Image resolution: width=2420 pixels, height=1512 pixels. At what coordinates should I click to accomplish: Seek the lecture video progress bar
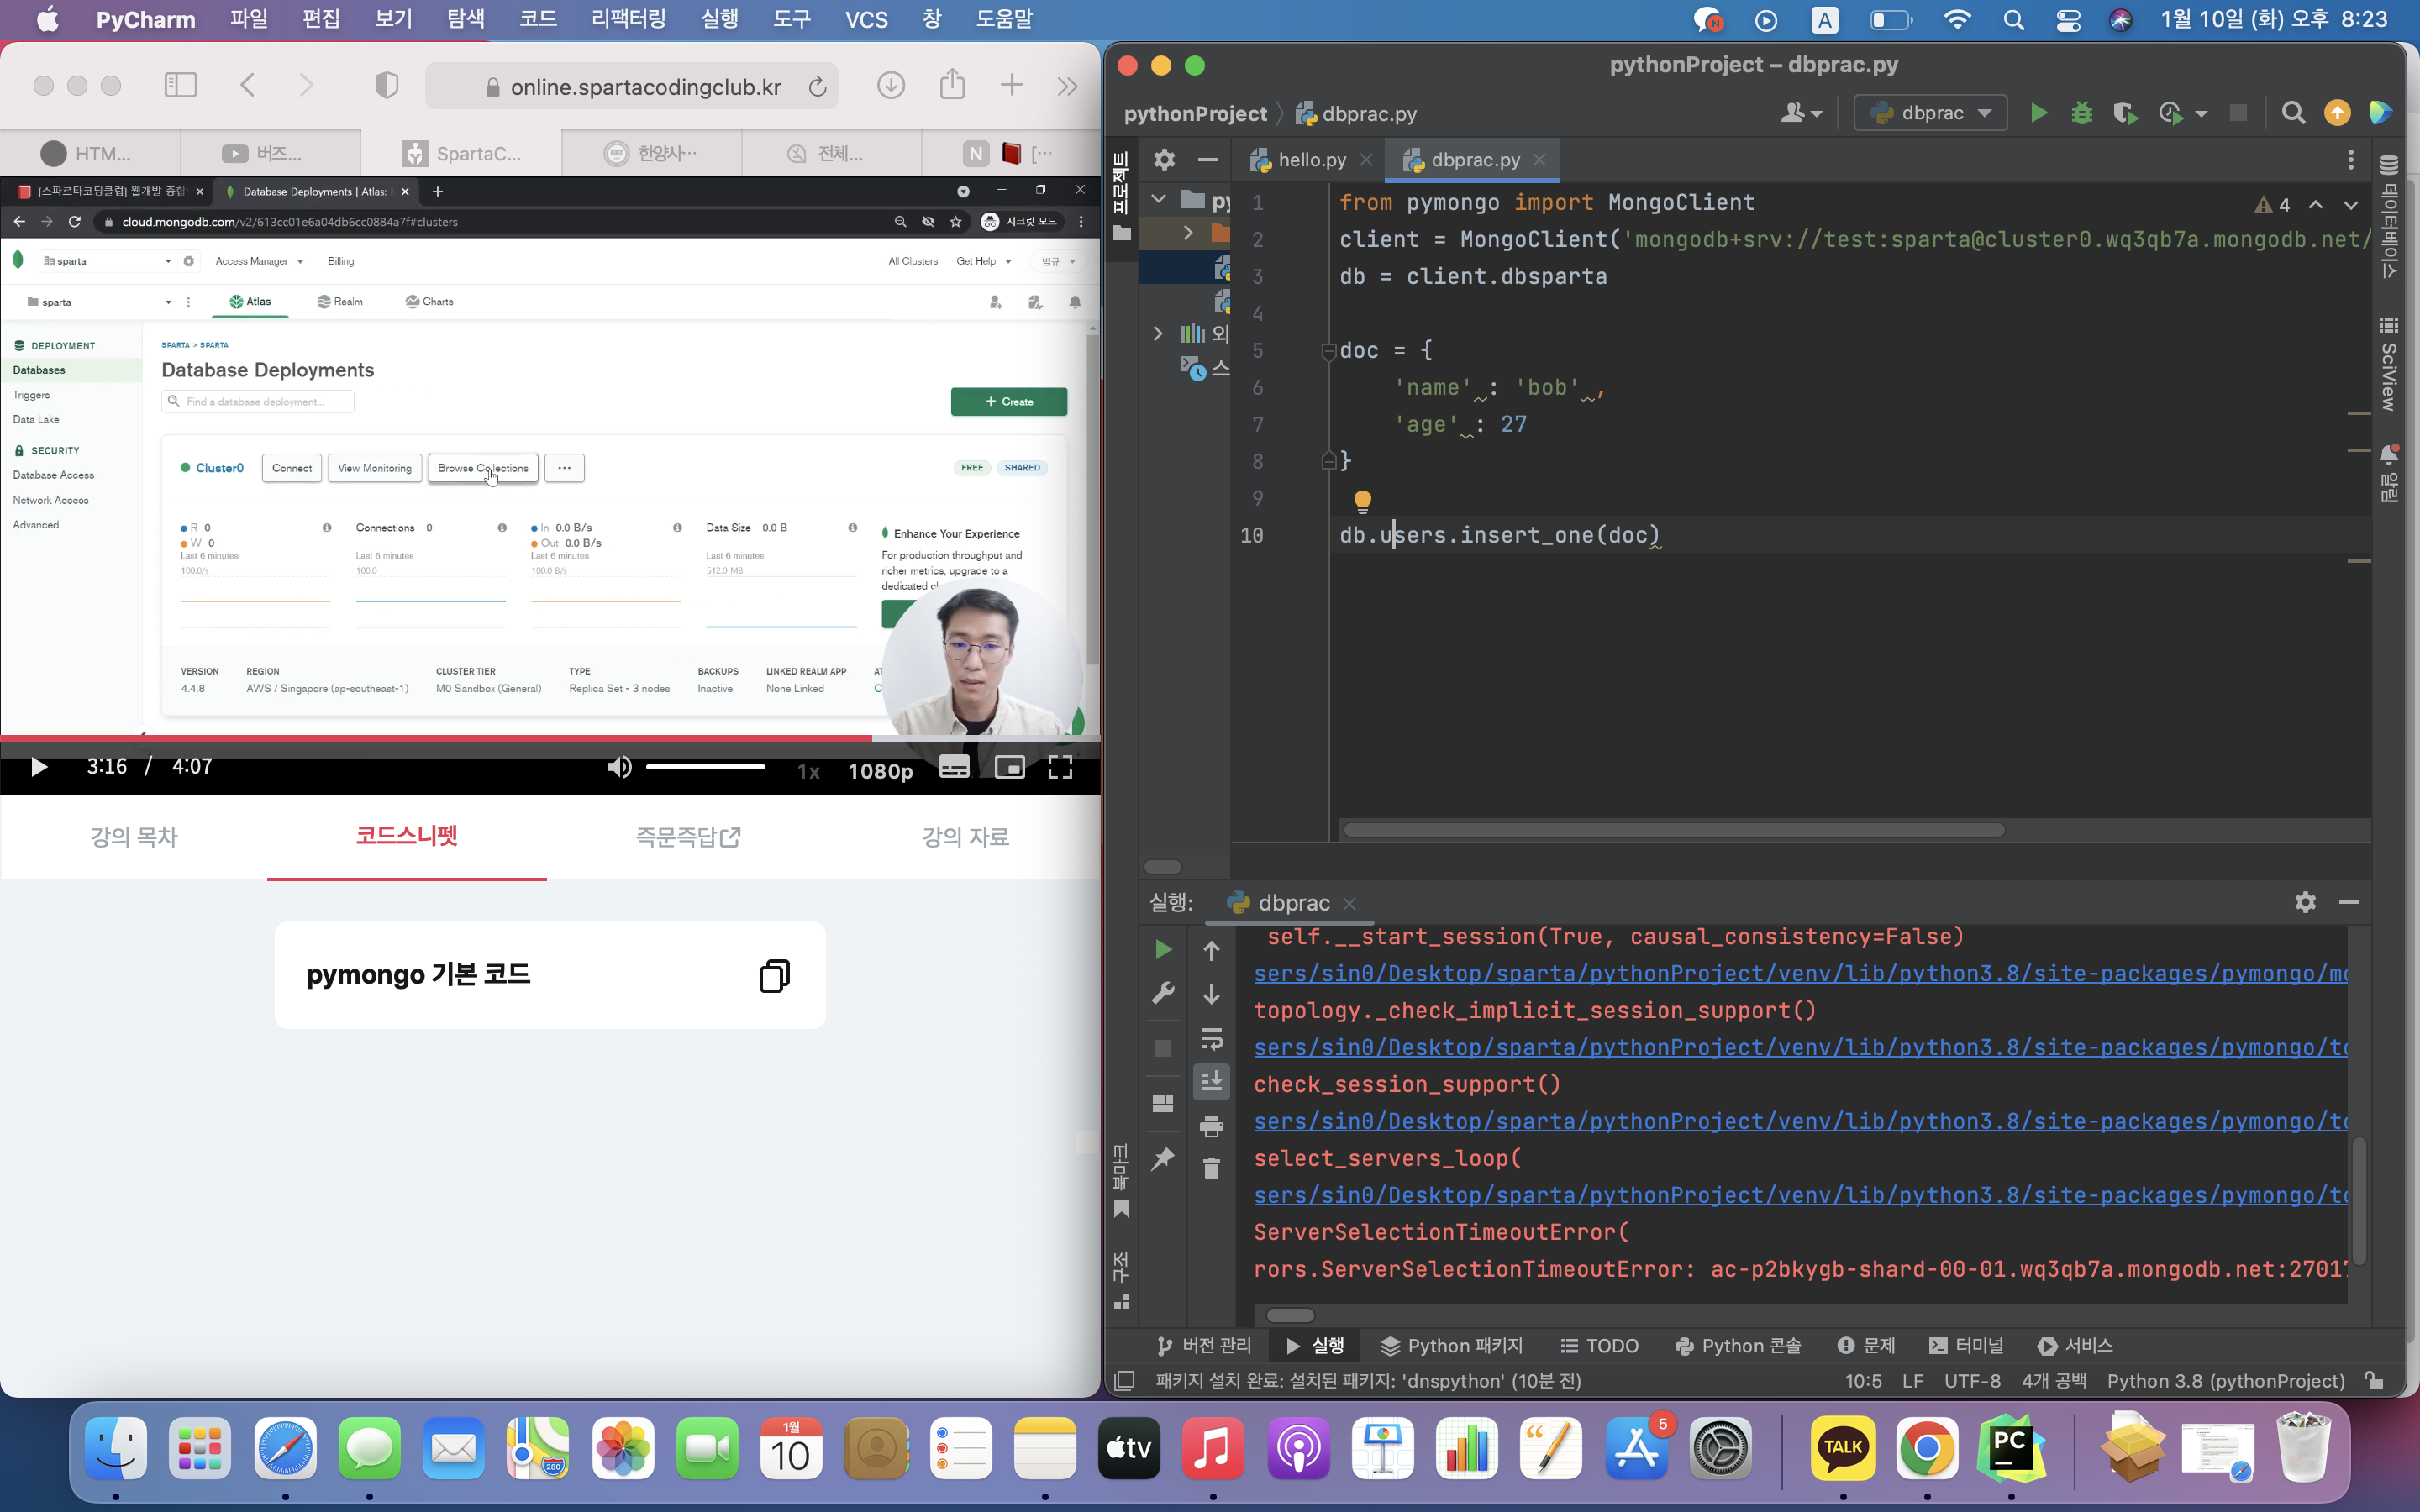click(550, 738)
